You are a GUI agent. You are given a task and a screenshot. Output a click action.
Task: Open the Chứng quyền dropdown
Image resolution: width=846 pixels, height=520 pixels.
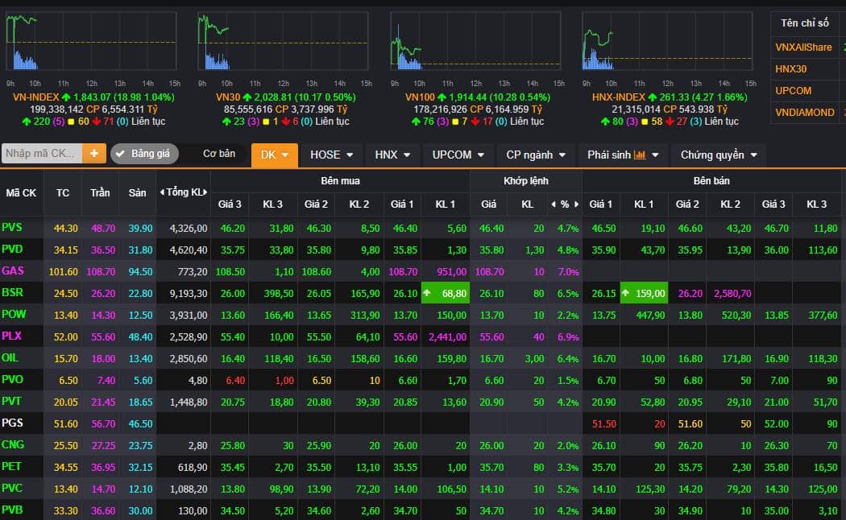pyautogui.click(x=719, y=155)
